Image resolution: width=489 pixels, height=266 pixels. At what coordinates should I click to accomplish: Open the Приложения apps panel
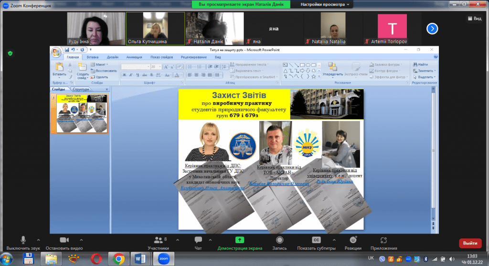[x=383, y=242]
